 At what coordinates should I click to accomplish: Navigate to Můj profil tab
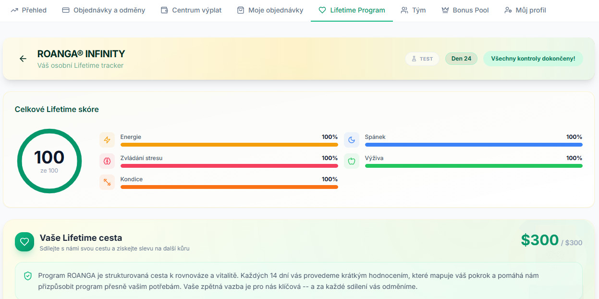pos(525,10)
